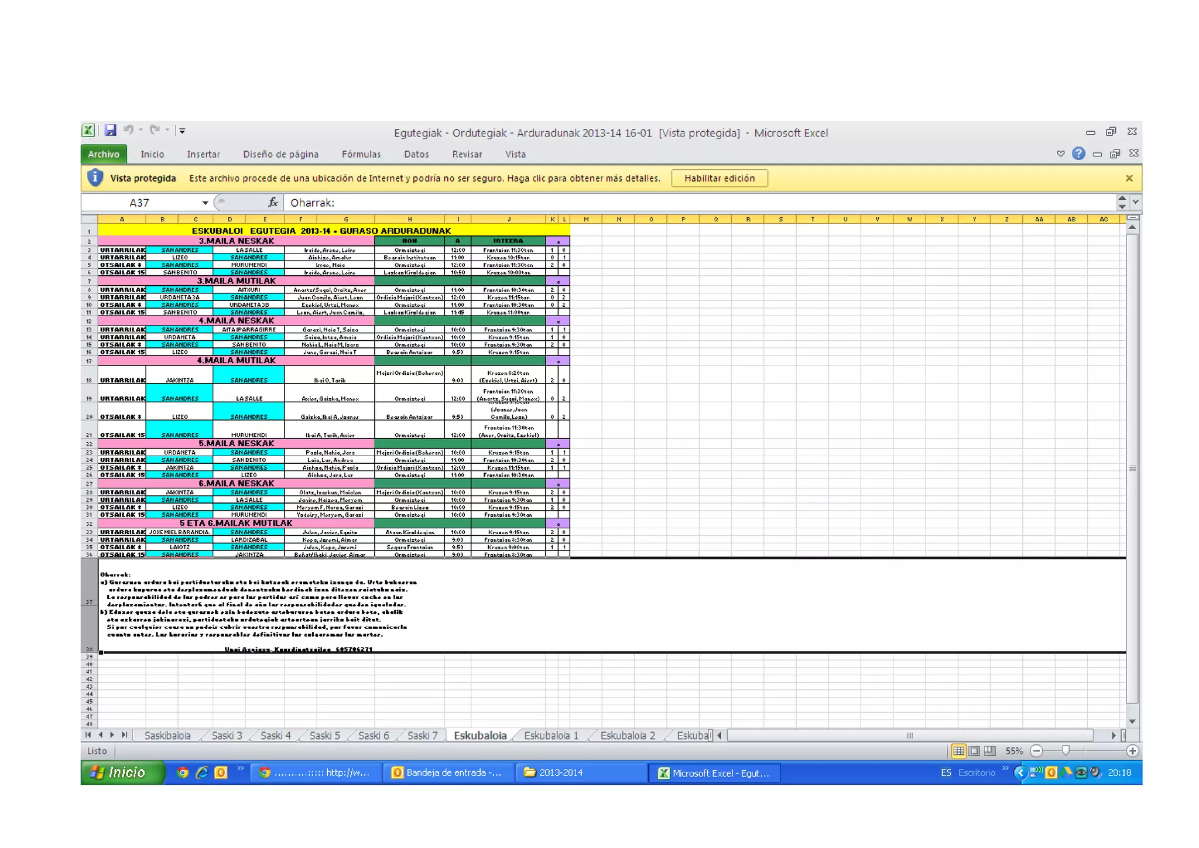The image size is (1199, 848).
Task: Open Excel help question mark icon
Action: point(1078,154)
